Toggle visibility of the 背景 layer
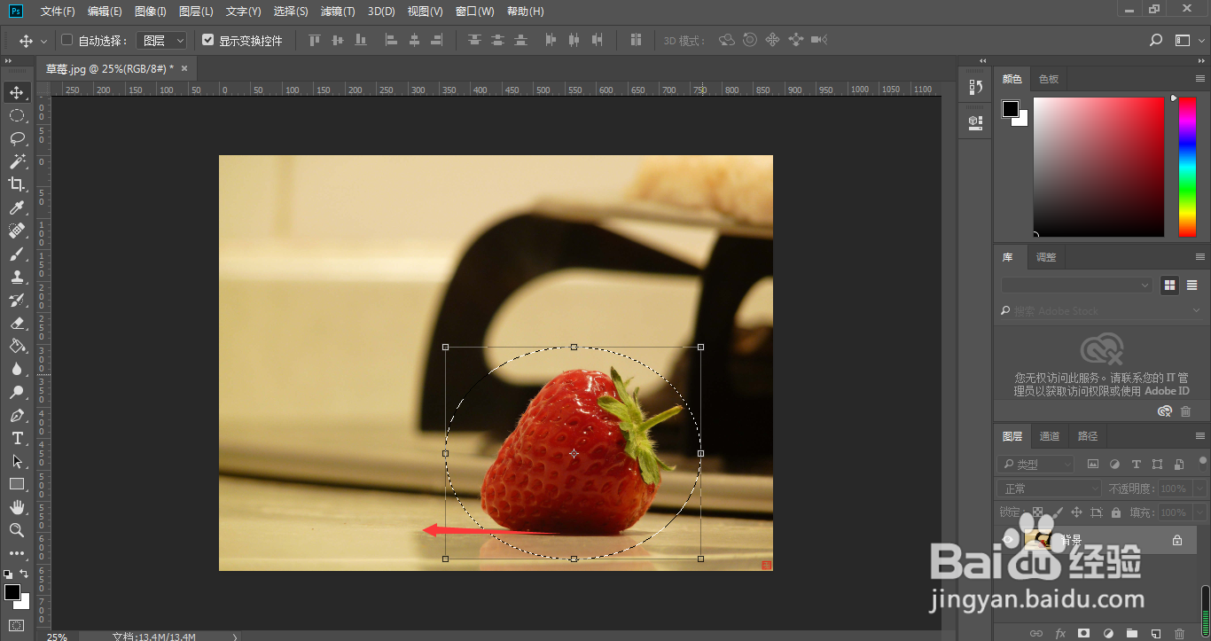 (1009, 539)
